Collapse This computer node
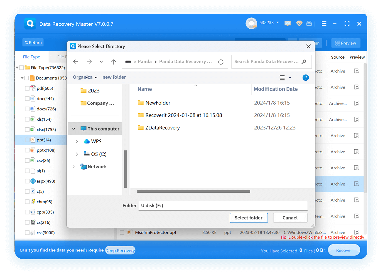Viewport: 383px width, 277px height. (74, 128)
